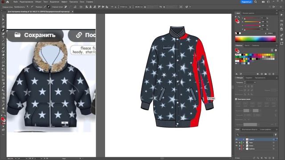Click the search magnifier in the top bar
This screenshot has width=285, height=160.
pos(256,2)
